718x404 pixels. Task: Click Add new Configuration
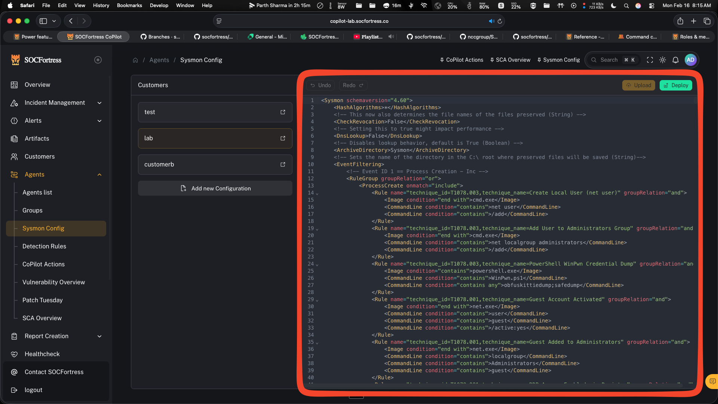215,188
